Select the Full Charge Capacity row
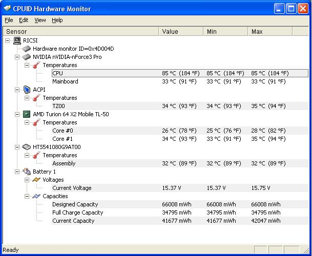Viewport: 312px width, 256px height. 180,212
